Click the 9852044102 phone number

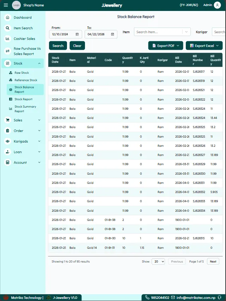pos(160,297)
